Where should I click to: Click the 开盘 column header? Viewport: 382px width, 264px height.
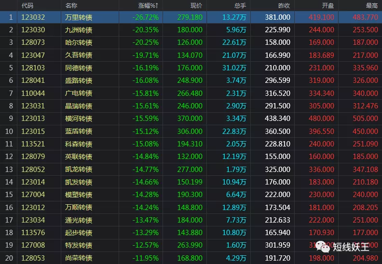pyautogui.click(x=327, y=5)
